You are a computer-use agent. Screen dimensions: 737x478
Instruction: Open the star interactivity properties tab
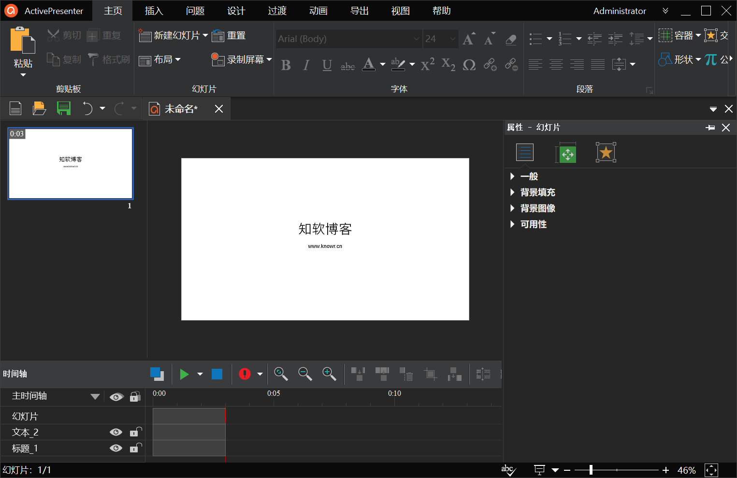[606, 152]
